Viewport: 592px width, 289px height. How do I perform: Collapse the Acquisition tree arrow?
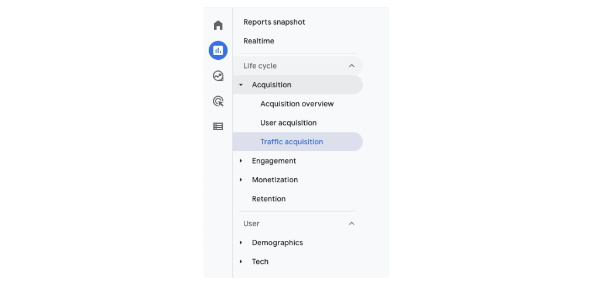click(x=241, y=85)
